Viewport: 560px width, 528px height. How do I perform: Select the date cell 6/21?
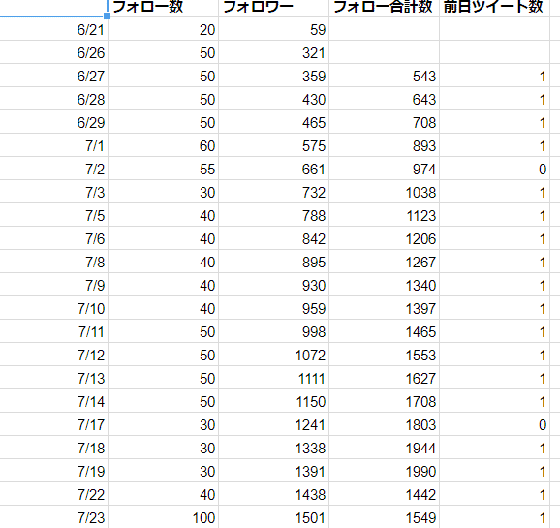pos(53,29)
